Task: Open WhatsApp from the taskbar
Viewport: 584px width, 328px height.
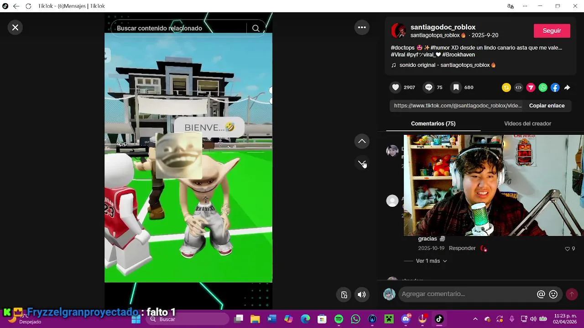Action: point(355,319)
